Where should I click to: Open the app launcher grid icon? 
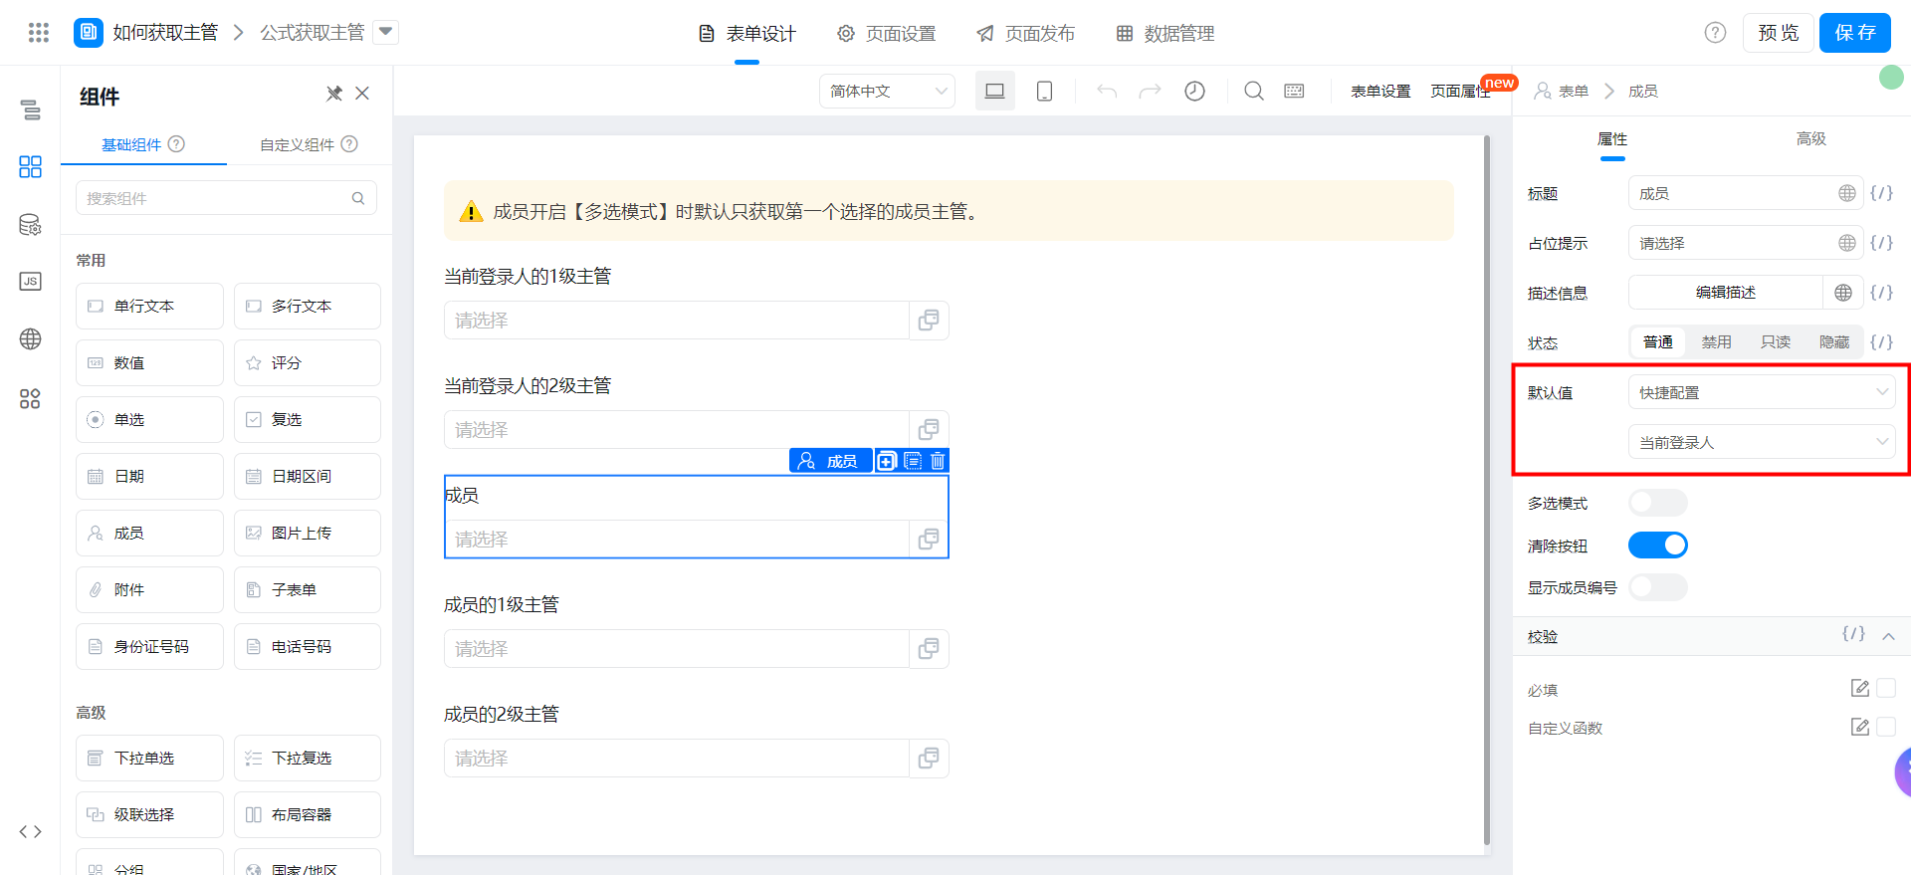coord(39,33)
